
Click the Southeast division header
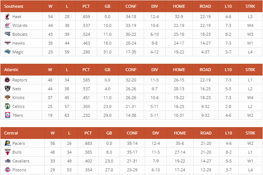[x=14, y=6]
